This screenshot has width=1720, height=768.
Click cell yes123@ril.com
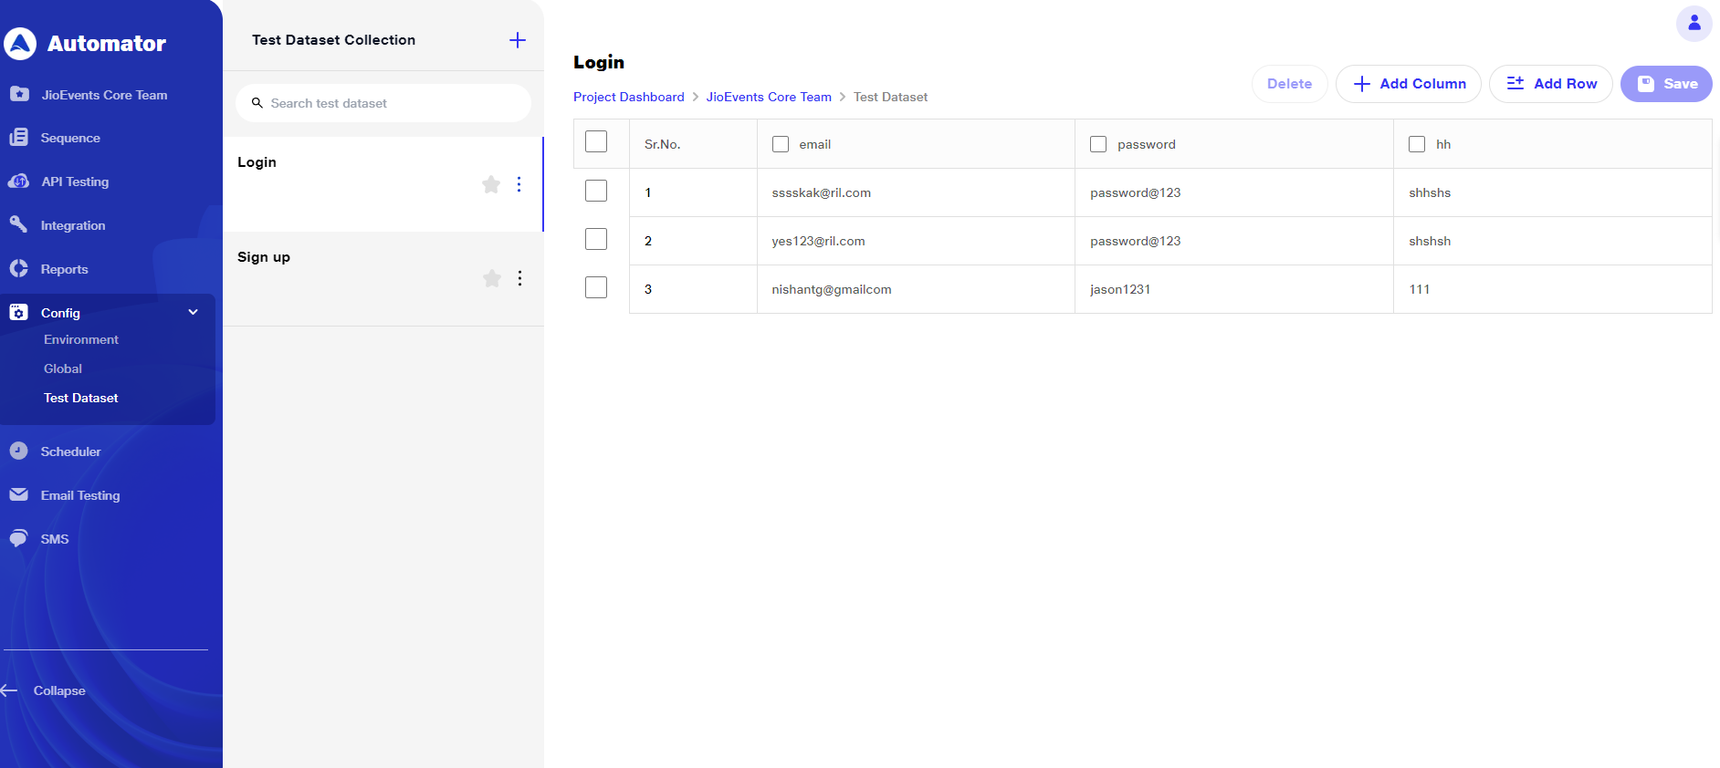916,241
